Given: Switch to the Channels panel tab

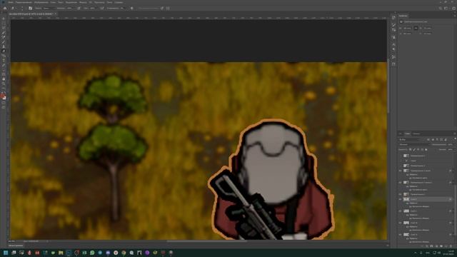Looking at the screenshot, I should click(x=416, y=133).
